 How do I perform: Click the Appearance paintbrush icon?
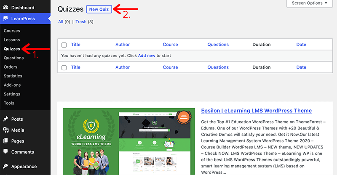pyautogui.click(x=6, y=166)
